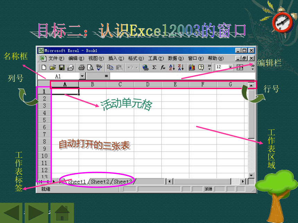Click the horizontal scrollbar thumb

[x=202, y=182]
